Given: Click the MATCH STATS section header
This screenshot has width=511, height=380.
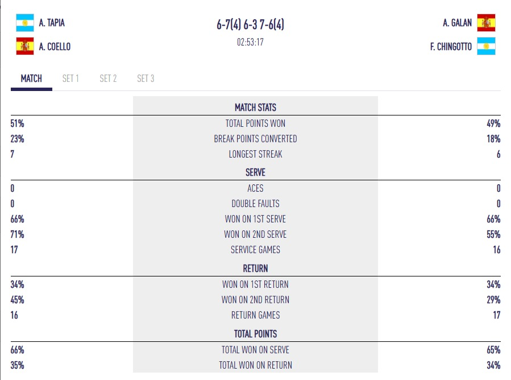Looking at the screenshot, I should tap(255, 108).
